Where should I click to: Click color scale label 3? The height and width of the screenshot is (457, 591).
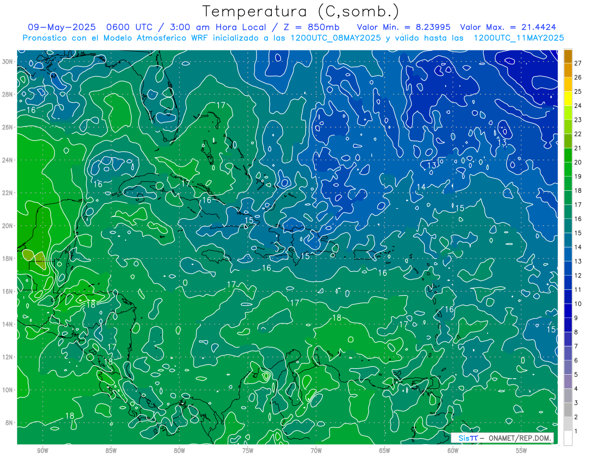[x=576, y=403]
